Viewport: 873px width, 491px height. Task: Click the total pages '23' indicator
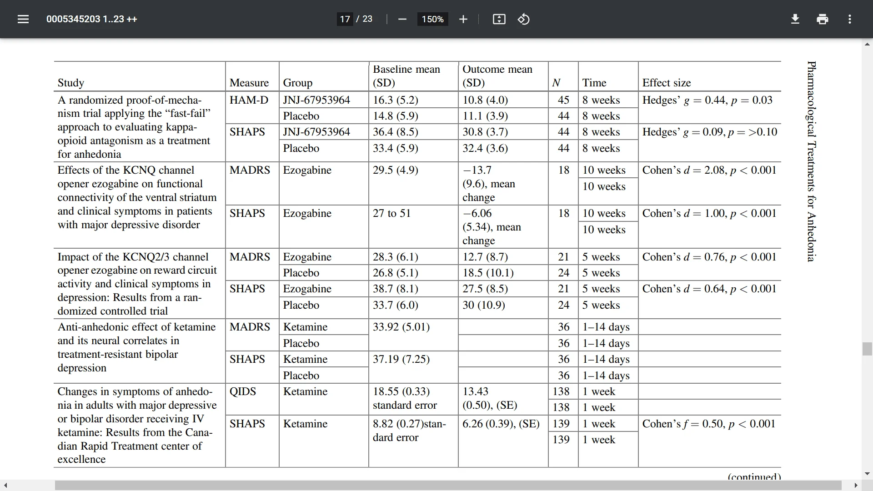click(367, 19)
